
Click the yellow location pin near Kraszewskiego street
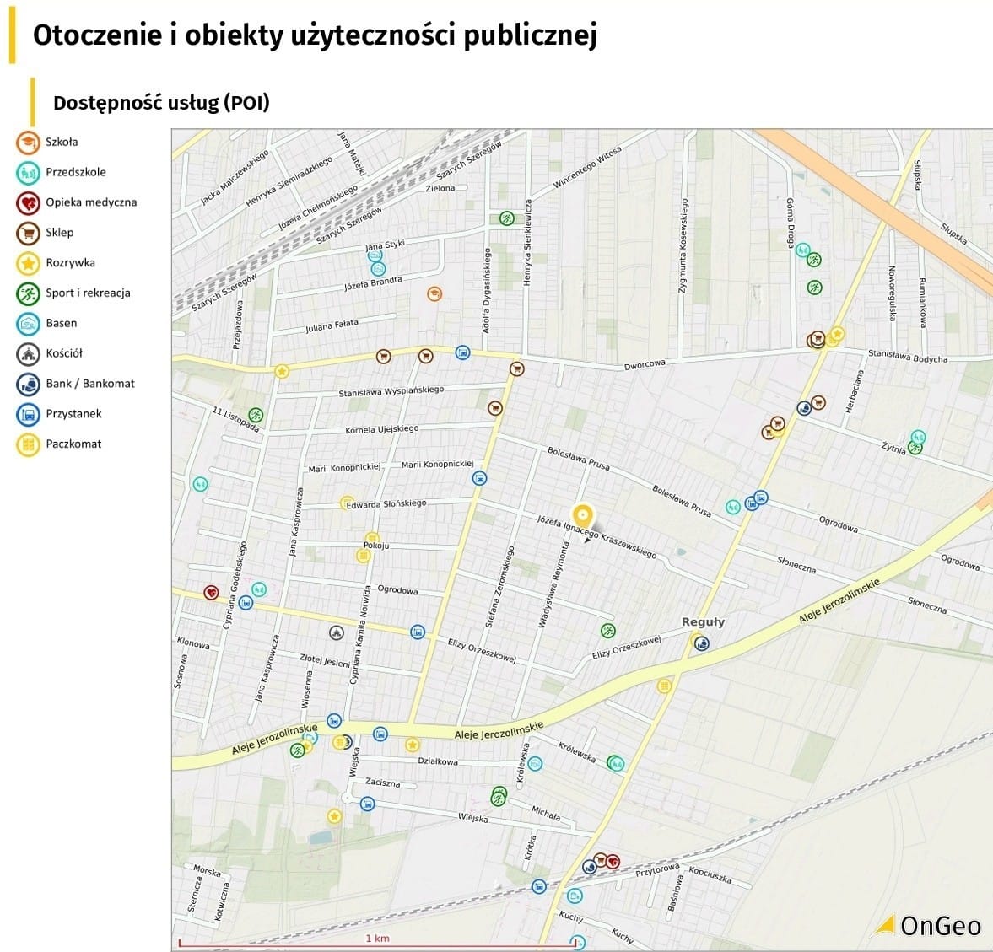[x=582, y=513]
